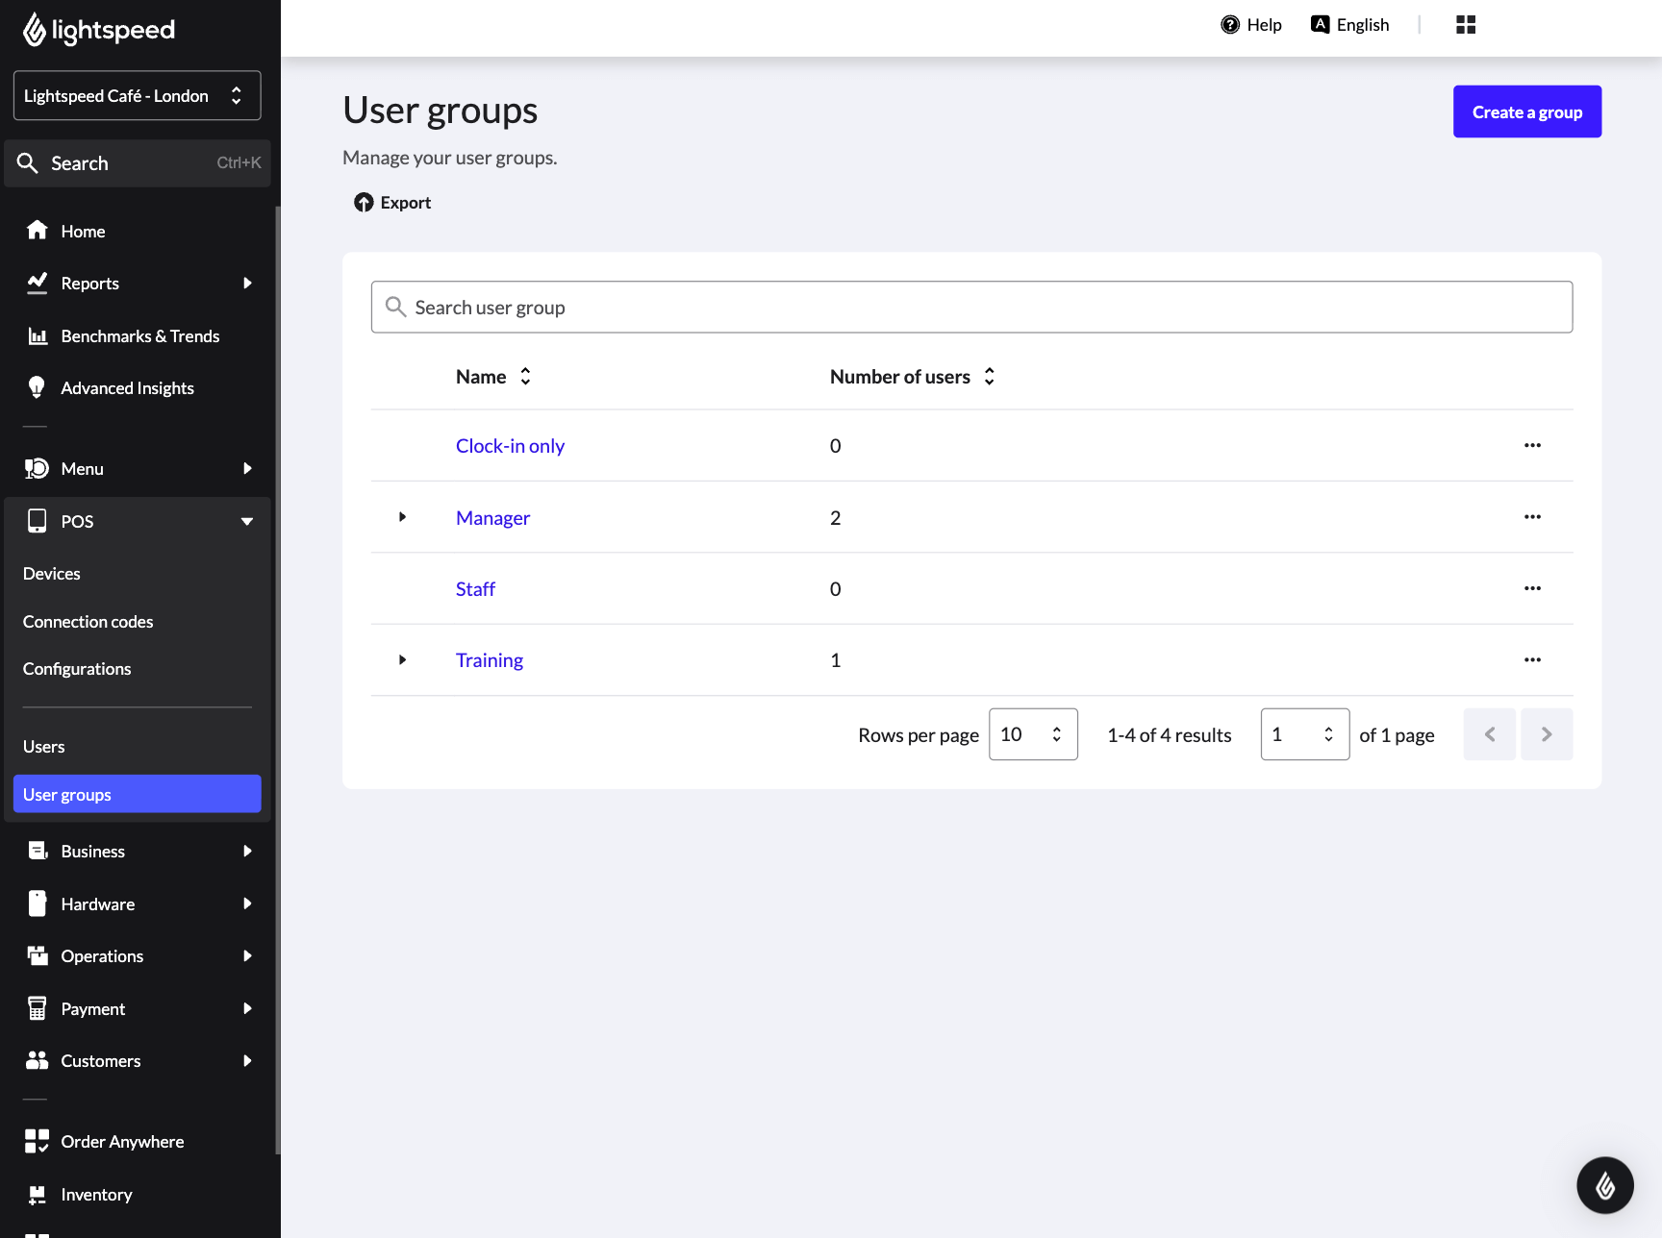Open the Lightspeed Café location selector
1662x1238 pixels.
point(137,96)
